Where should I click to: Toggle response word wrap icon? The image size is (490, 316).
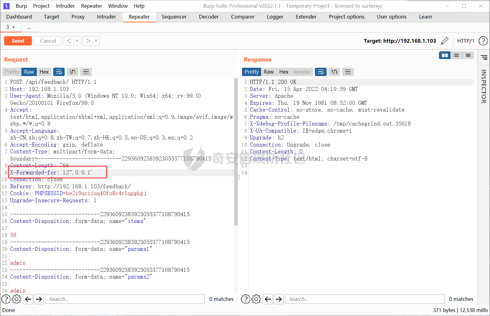[x=321, y=72]
